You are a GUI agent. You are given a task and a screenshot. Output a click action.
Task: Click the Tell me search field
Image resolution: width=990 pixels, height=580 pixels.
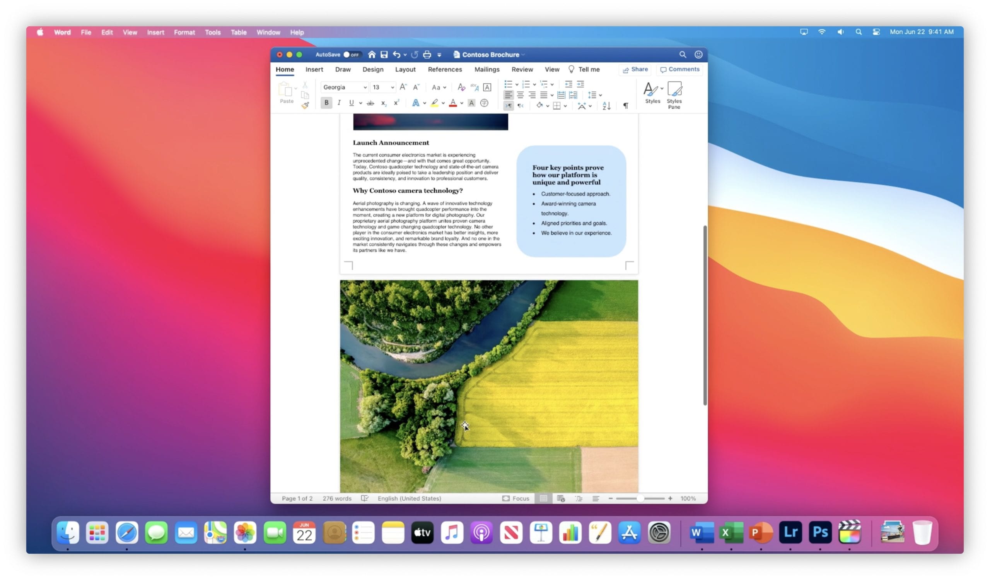pos(584,69)
